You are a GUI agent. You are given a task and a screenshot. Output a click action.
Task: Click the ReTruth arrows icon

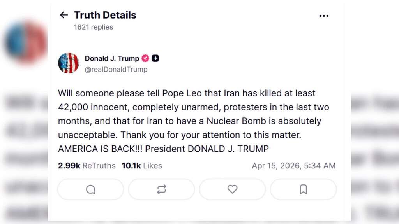(161, 189)
